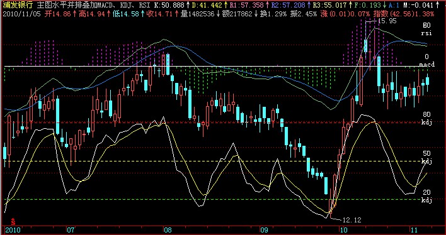Click the 15.95 high price label
The image size is (446, 235).
(387, 21)
